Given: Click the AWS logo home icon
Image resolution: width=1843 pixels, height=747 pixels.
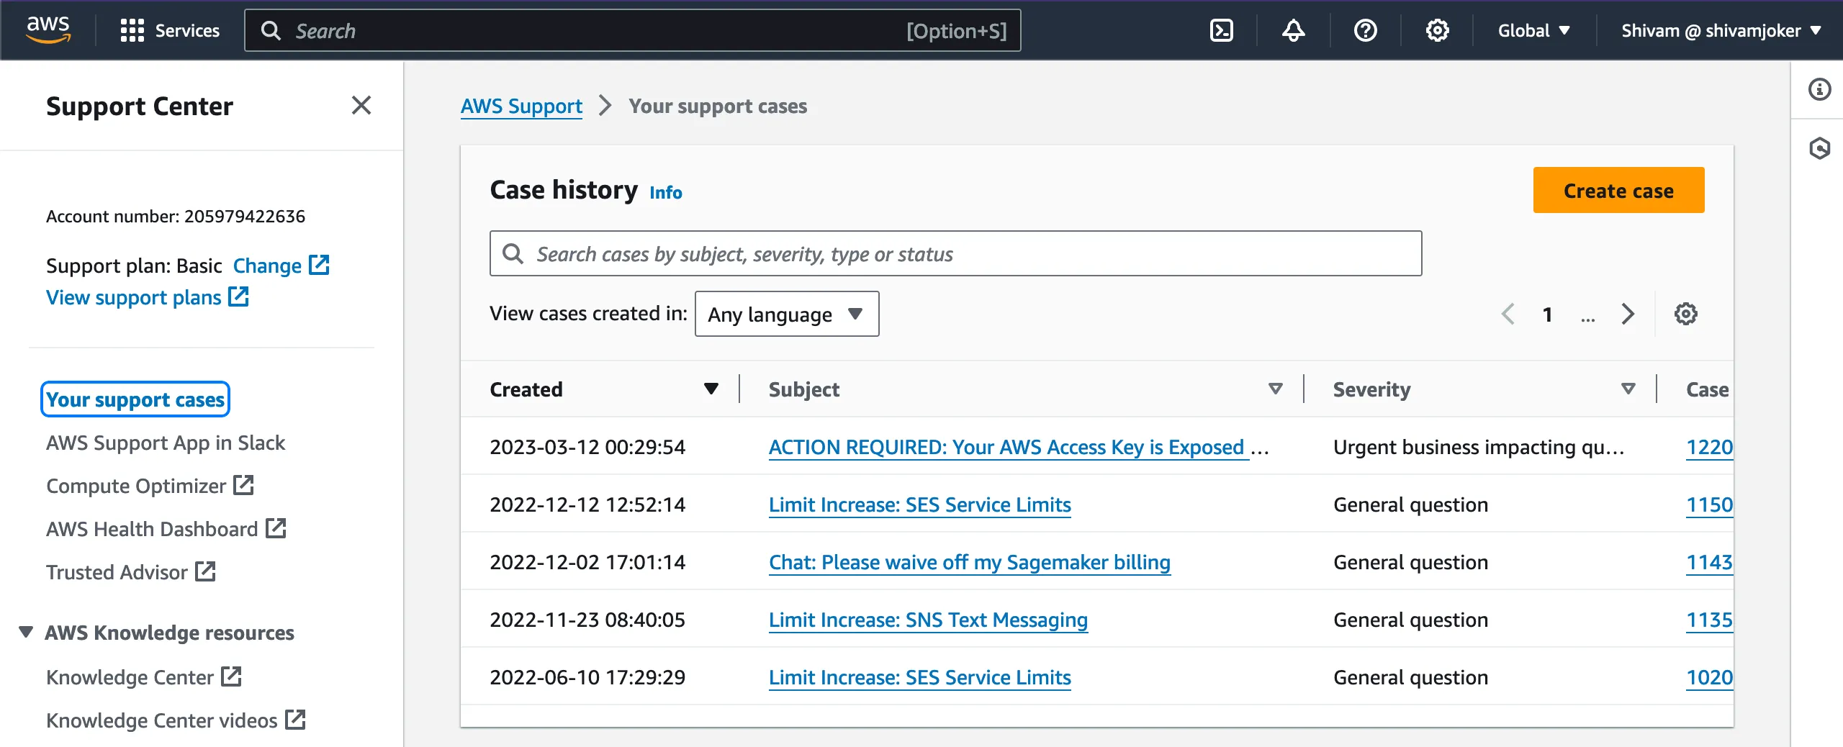Looking at the screenshot, I should [48, 30].
